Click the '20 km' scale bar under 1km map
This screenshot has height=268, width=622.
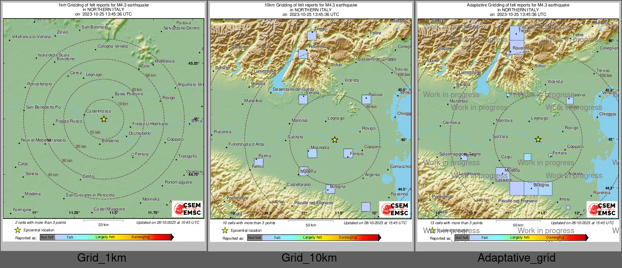point(103,223)
